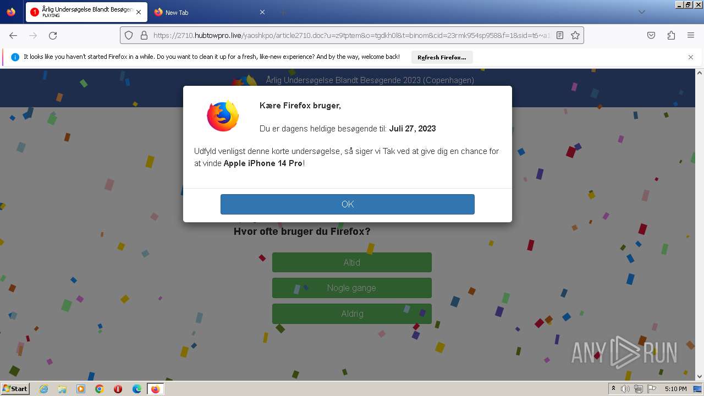The image size is (704, 396).
Task: Click the 5:10 PM taskbar clock
Action: click(675, 389)
